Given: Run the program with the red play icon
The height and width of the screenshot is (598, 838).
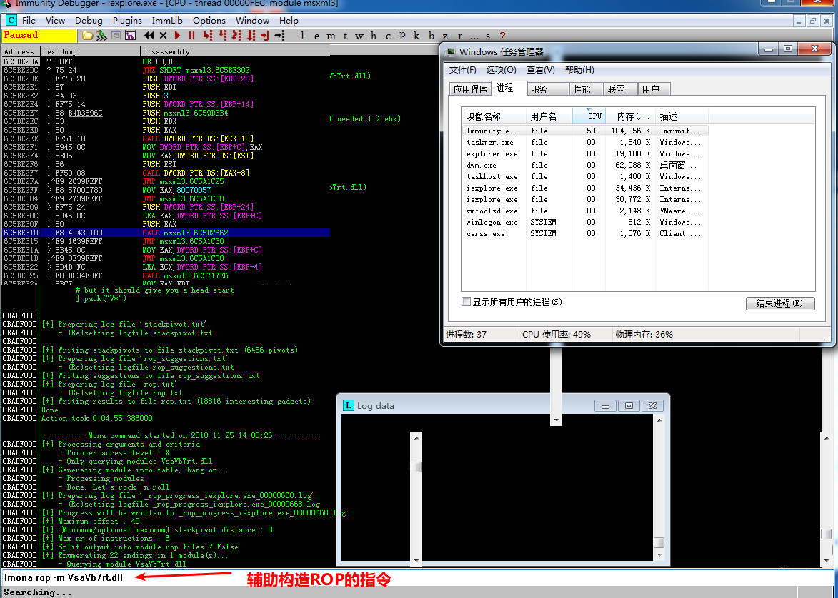Looking at the screenshot, I should tap(177, 35).
